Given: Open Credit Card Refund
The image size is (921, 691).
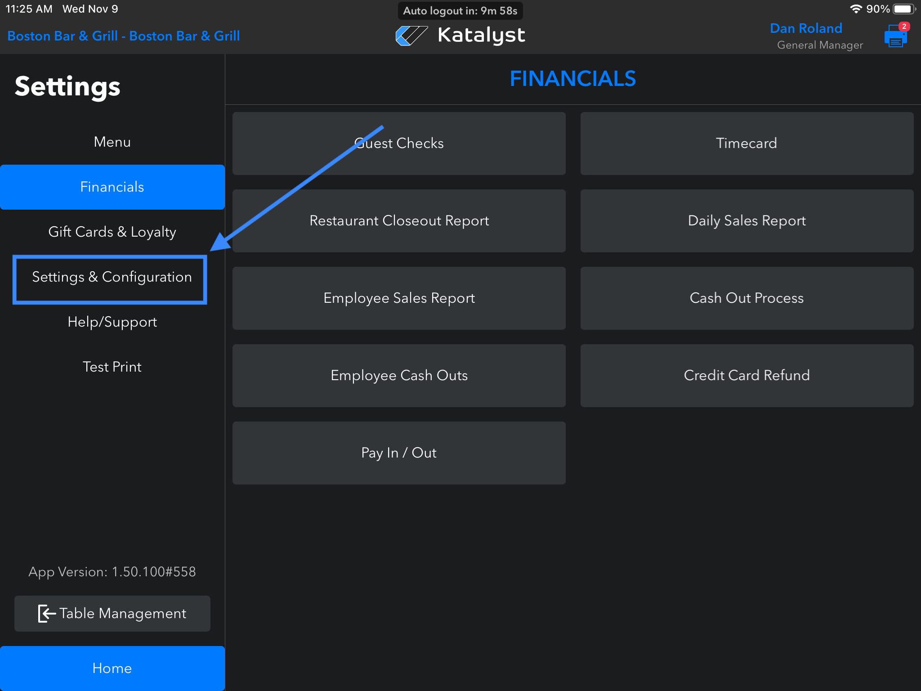Looking at the screenshot, I should click(747, 376).
